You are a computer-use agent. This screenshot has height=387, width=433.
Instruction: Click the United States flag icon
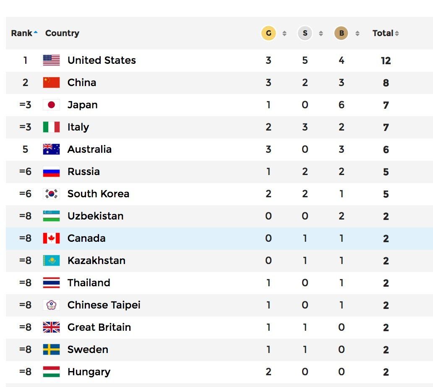(51, 60)
